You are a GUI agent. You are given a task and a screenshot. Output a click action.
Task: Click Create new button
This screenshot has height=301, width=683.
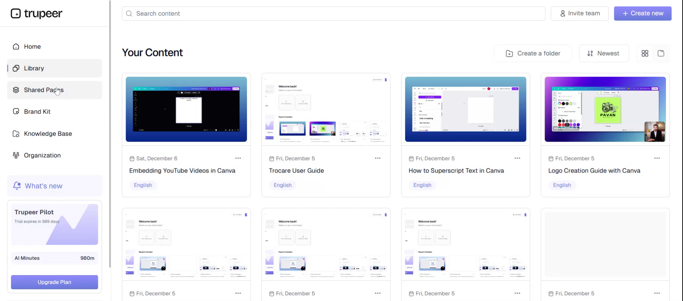(643, 14)
